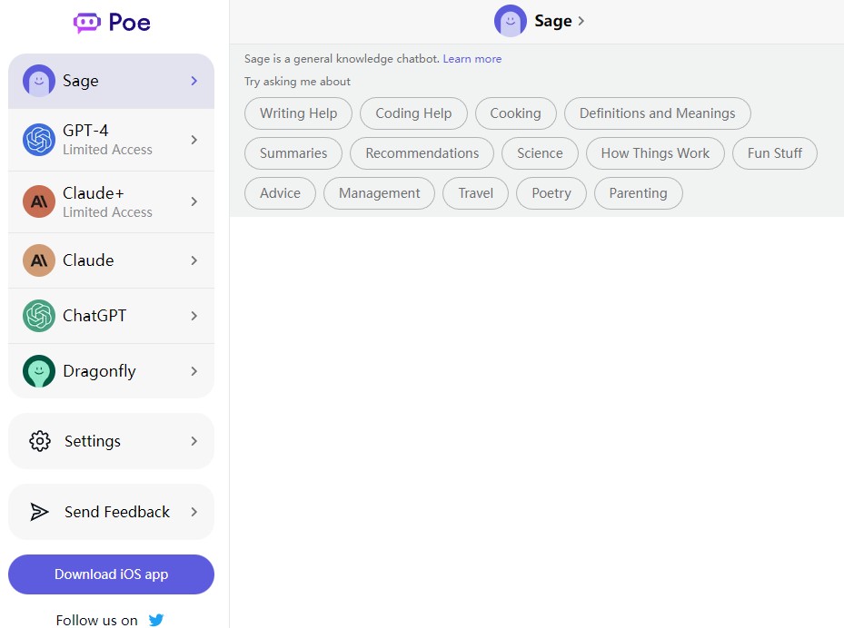Select the Writing Help suggestion

pyautogui.click(x=298, y=113)
